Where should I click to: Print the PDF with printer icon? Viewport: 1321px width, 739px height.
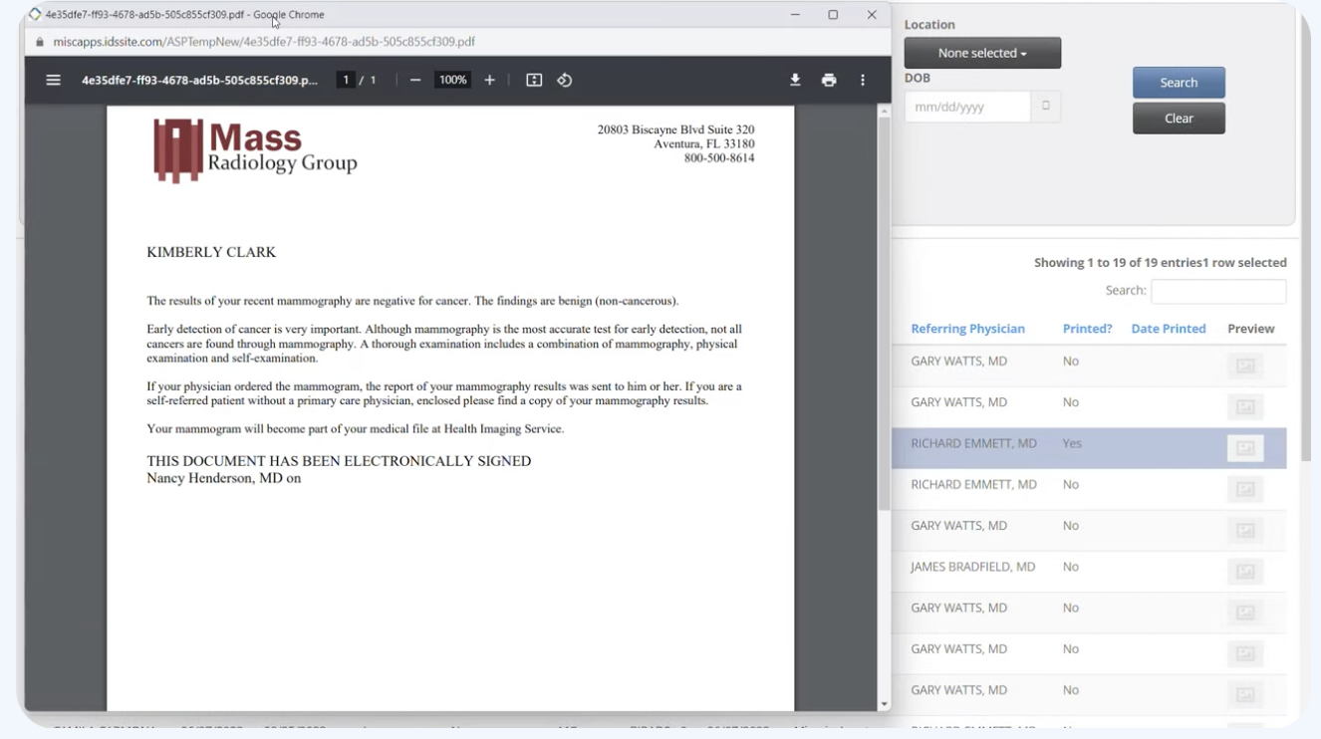[x=829, y=81]
